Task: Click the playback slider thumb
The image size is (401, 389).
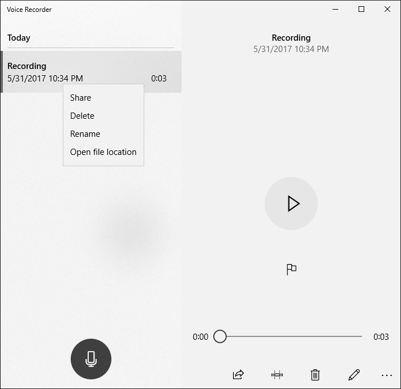Action: (x=220, y=336)
